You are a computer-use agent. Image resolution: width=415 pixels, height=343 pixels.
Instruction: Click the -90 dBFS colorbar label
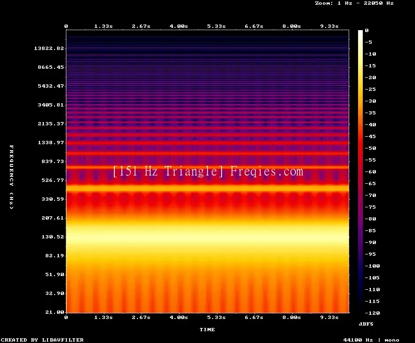tap(370, 242)
